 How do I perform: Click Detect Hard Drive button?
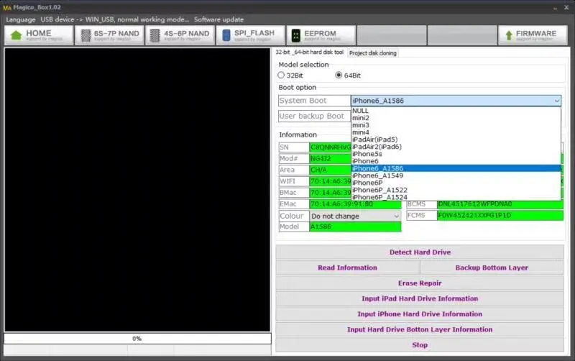click(x=420, y=252)
